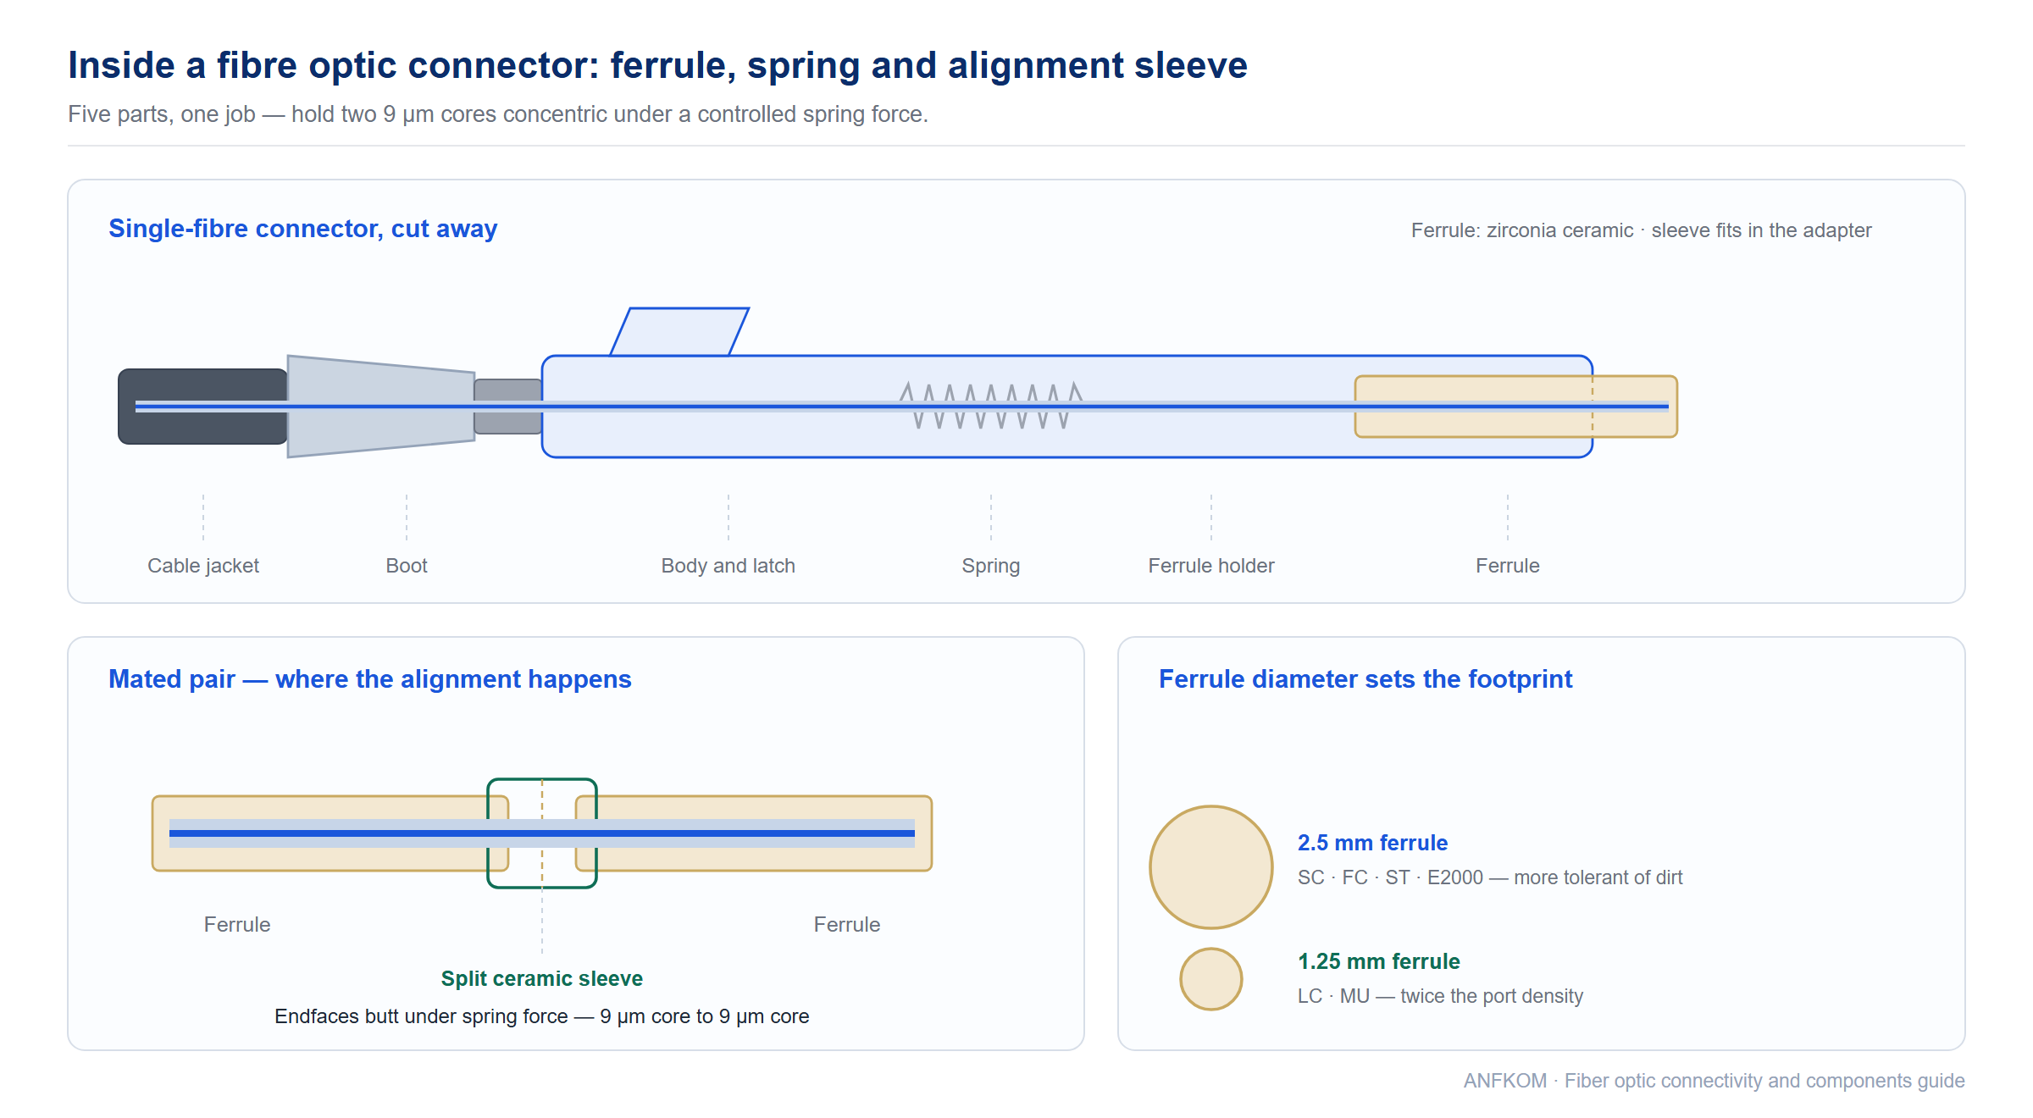Click the right 'Ferrule' label under mated pair

tap(847, 925)
